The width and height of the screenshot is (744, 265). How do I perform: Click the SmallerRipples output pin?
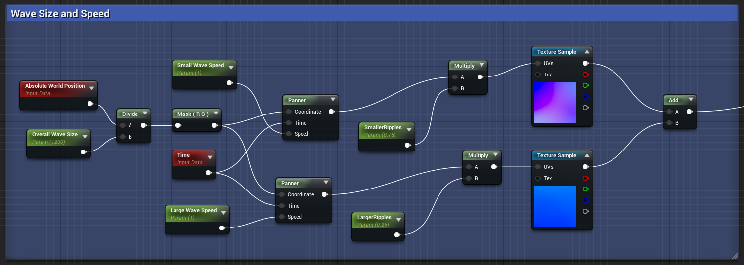407,145
